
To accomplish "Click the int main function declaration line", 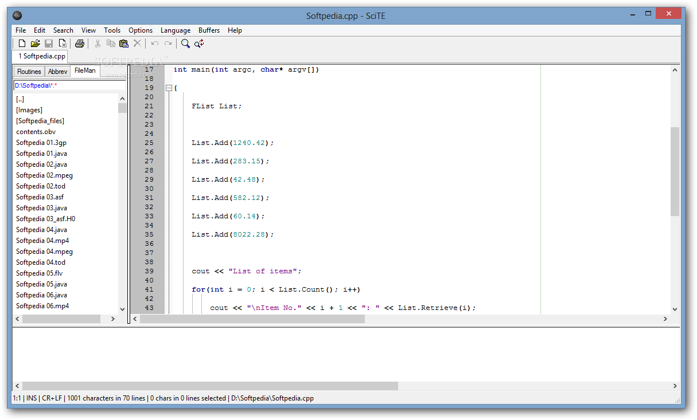I will [246, 69].
